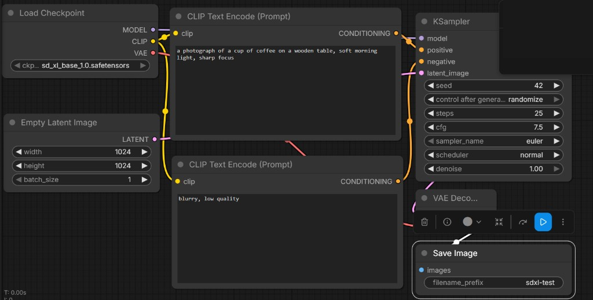The image size is (593, 300).
Task: Decrease height with its left arrow
Action: (19, 166)
